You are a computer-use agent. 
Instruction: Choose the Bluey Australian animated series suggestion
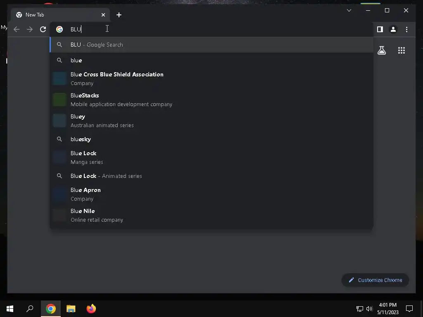pyautogui.click(x=212, y=121)
